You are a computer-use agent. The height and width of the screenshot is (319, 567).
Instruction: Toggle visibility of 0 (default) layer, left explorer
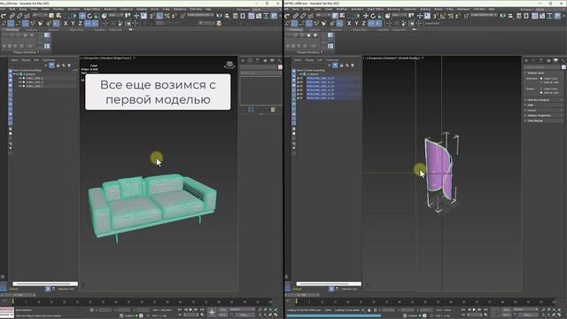[18, 74]
